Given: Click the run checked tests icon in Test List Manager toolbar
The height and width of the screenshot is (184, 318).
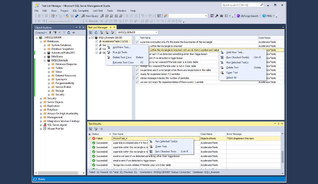Looking at the screenshot, I should pos(91,32).
